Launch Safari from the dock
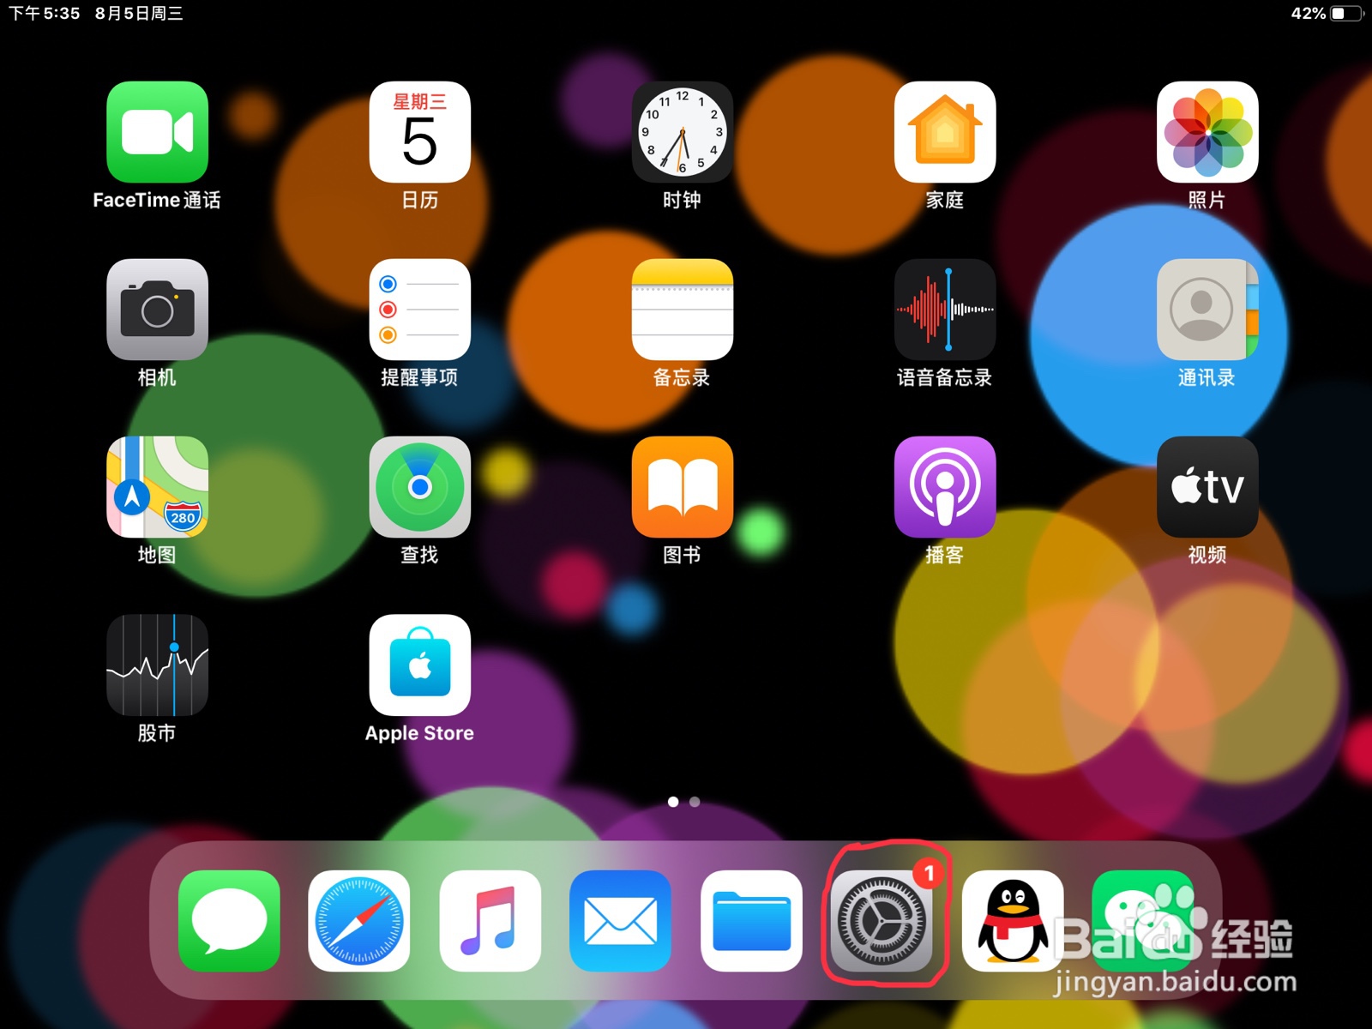Screen dimensions: 1372x1029 coord(359,921)
